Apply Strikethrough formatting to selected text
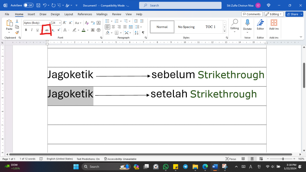 click(46, 30)
